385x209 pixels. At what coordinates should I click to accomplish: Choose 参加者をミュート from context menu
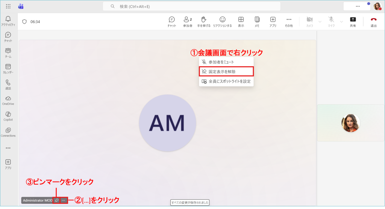[x=226, y=62]
